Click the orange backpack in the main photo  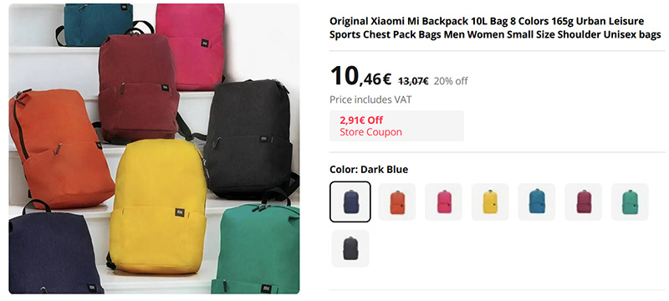tap(59, 147)
